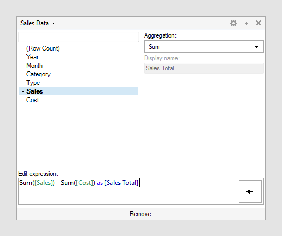Viewport: 282px width, 236px height.
Task: Focus the column search field
Action: pyautogui.click(x=79, y=37)
